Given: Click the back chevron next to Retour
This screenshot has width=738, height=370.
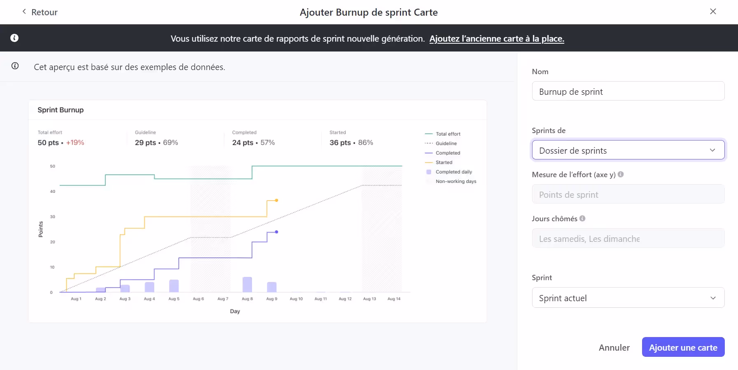Looking at the screenshot, I should tap(24, 12).
